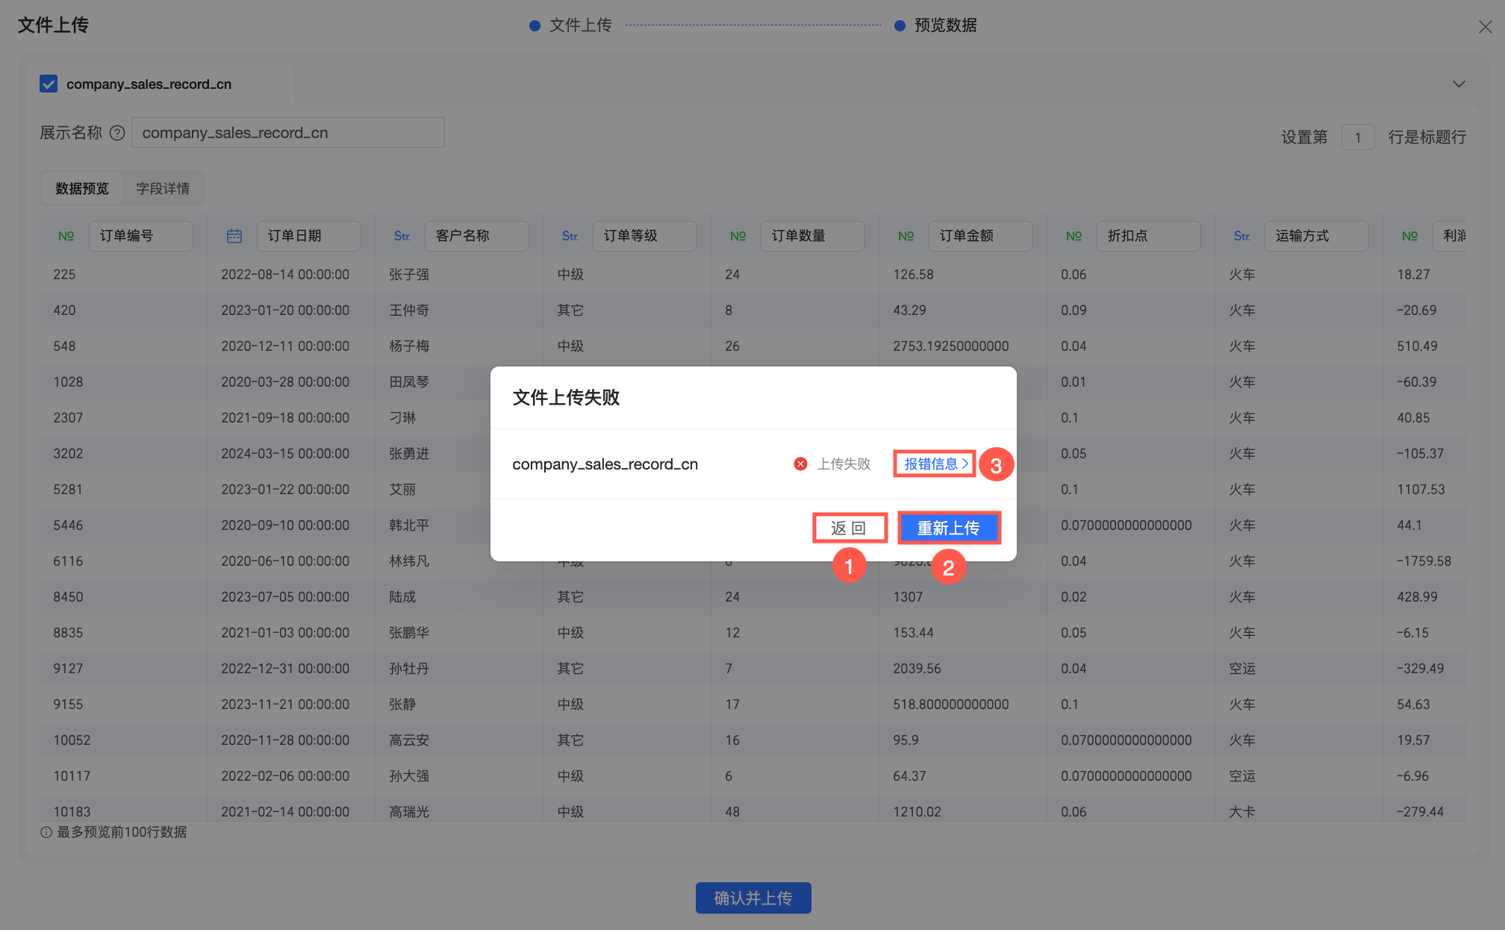Click the help icon next to 展示名称
The height and width of the screenshot is (930, 1505).
tap(117, 133)
